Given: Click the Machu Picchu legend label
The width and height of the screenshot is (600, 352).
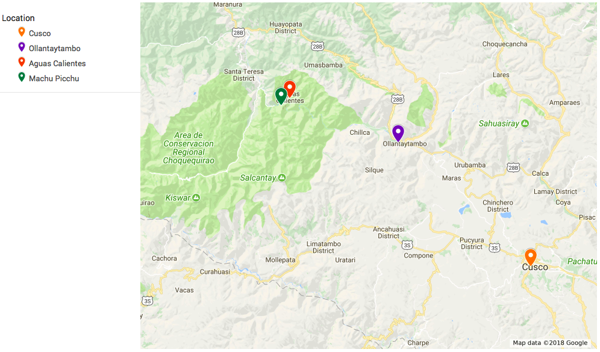Looking at the screenshot, I should click(x=54, y=78).
